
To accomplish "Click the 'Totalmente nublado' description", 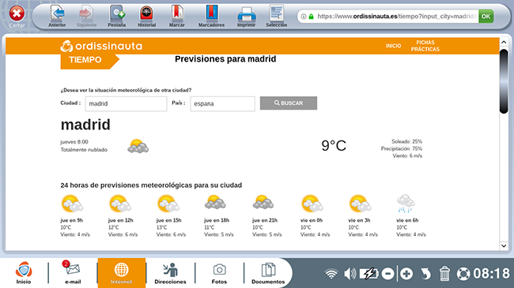I will [x=84, y=150].
